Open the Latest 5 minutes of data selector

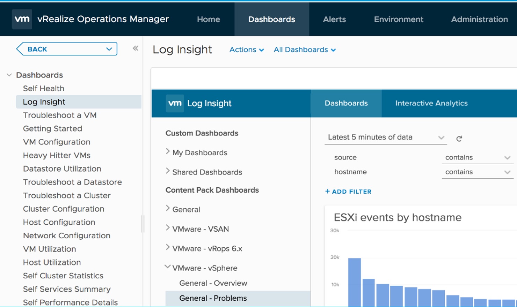coord(386,137)
